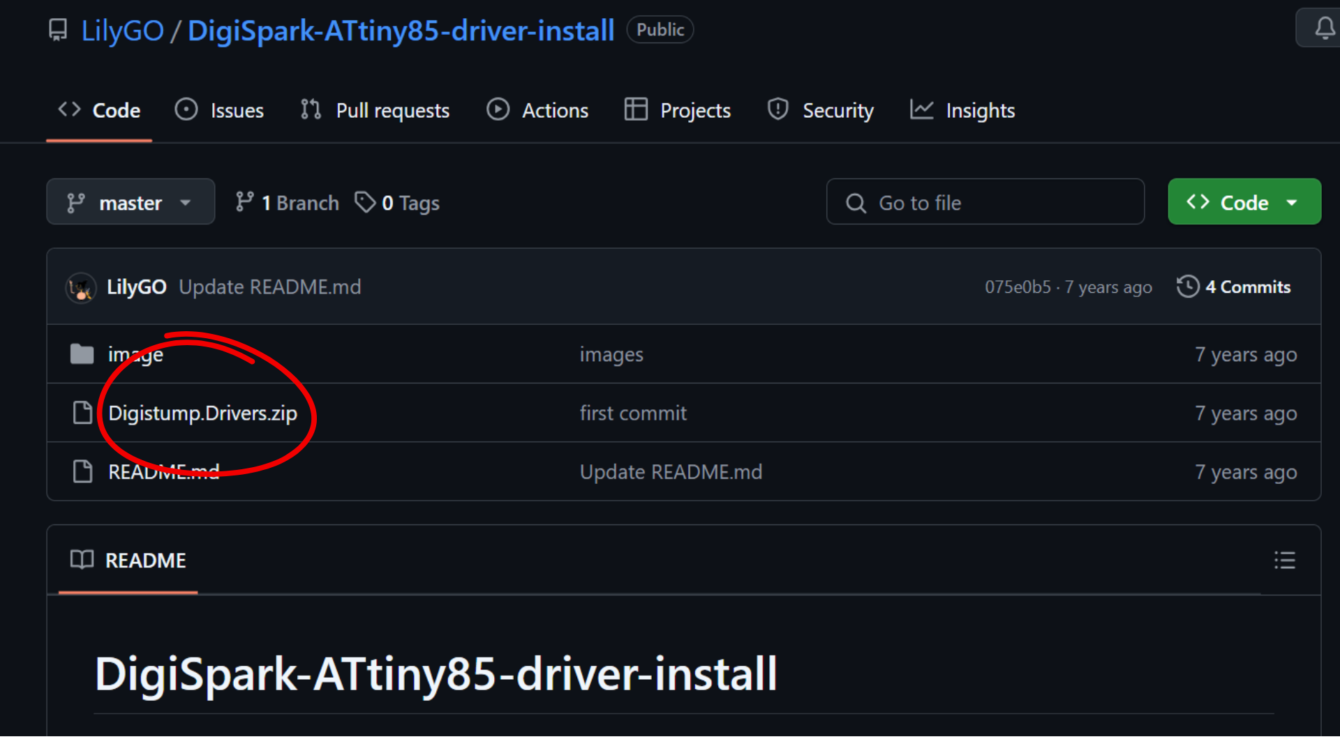Open Update README.md commit in README.md row
The height and width of the screenshot is (753, 1340).
click(671, 472)
